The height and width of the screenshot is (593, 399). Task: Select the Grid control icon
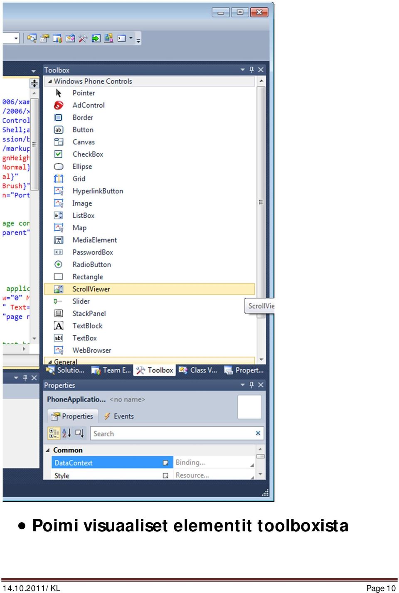click(x=59, y=179)
